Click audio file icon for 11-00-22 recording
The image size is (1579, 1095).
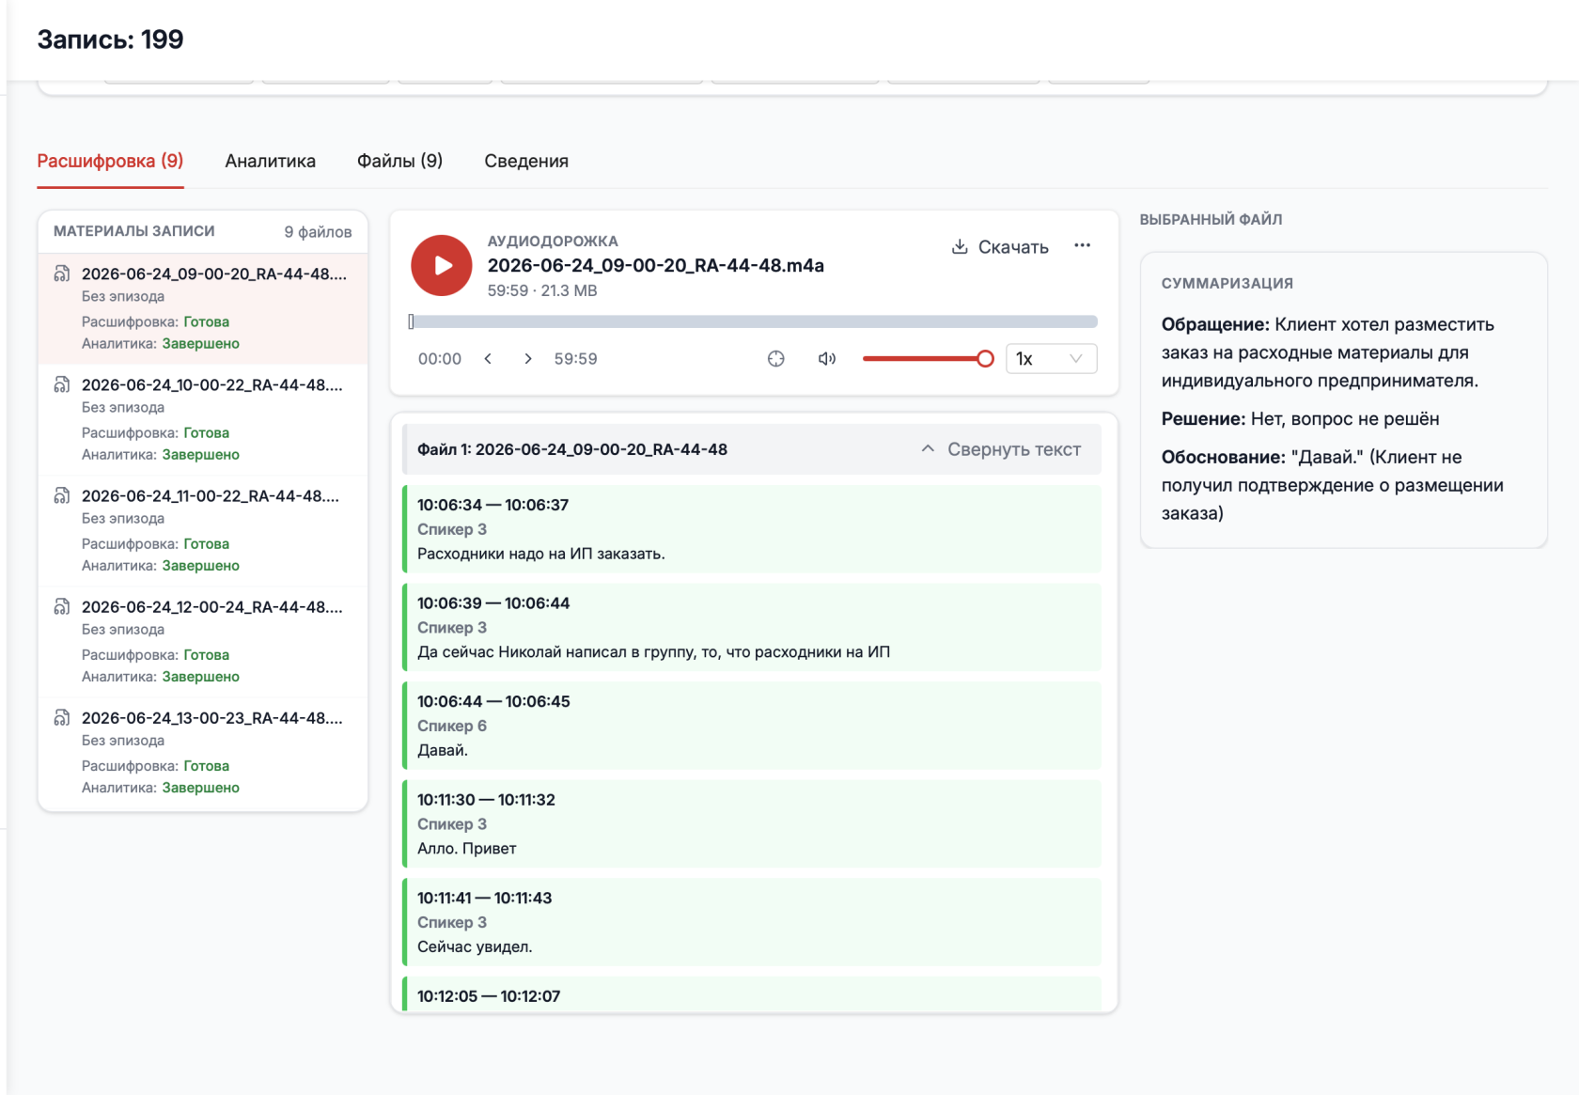pos(62,495)
